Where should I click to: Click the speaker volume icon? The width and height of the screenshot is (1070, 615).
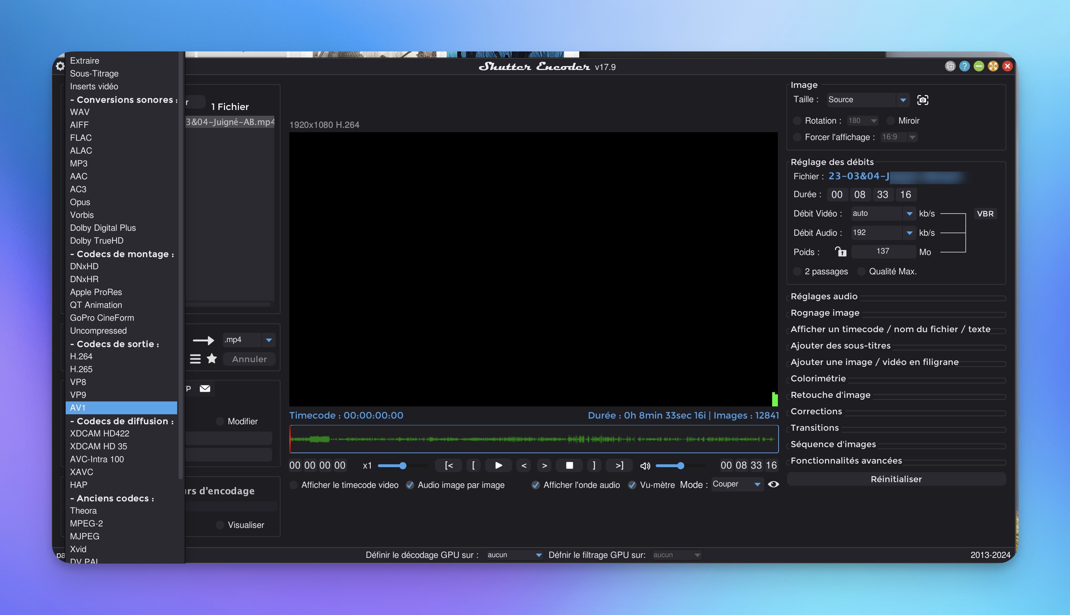tap(645, 465)
